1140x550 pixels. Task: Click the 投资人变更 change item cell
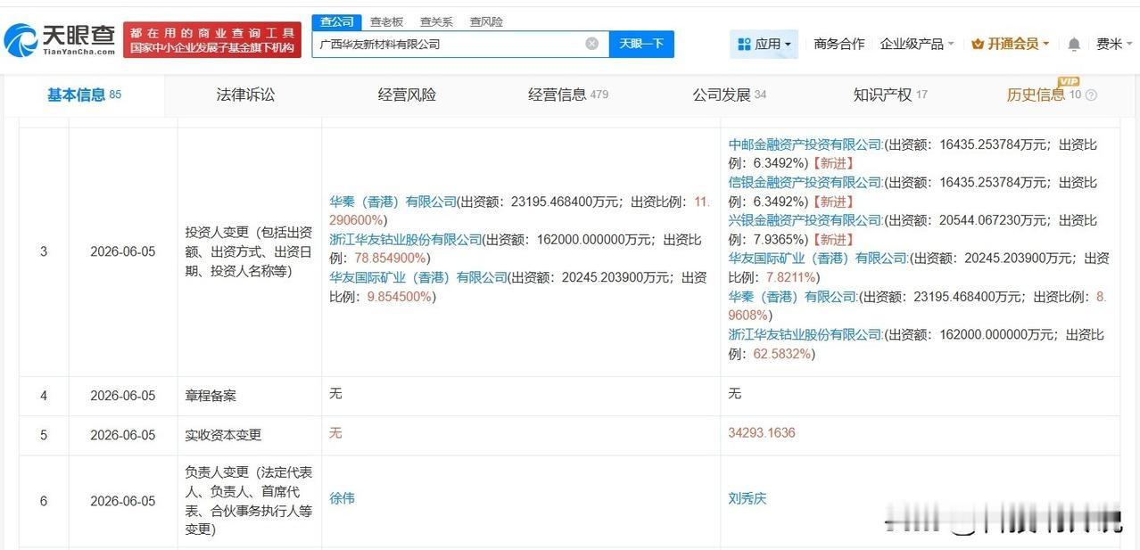[249, 251]
